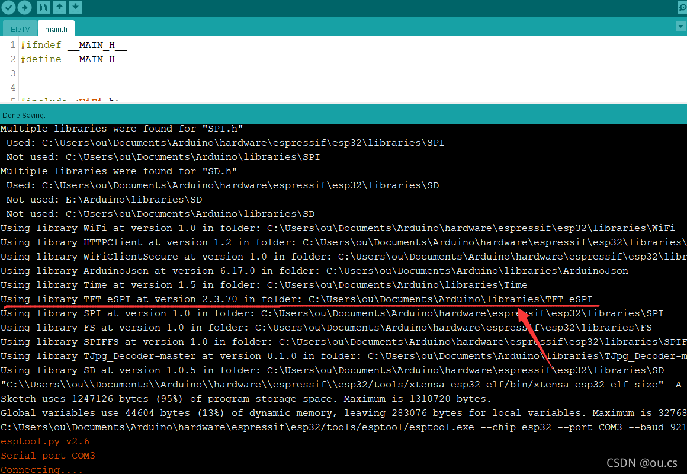This screenshot has width=687, height=474.
Task: Click the Verify checkmark icon
Action: (x=9, y=8)
